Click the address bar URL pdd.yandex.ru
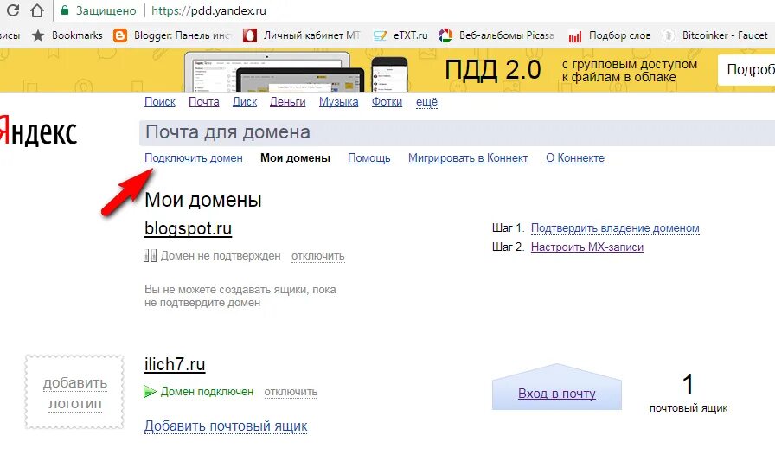Screen dimensions: 775x455 point(208,11)
